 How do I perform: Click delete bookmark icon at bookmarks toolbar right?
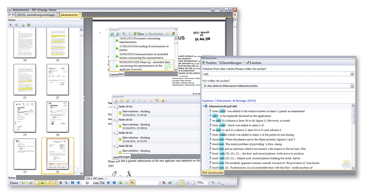click(173, 34)
